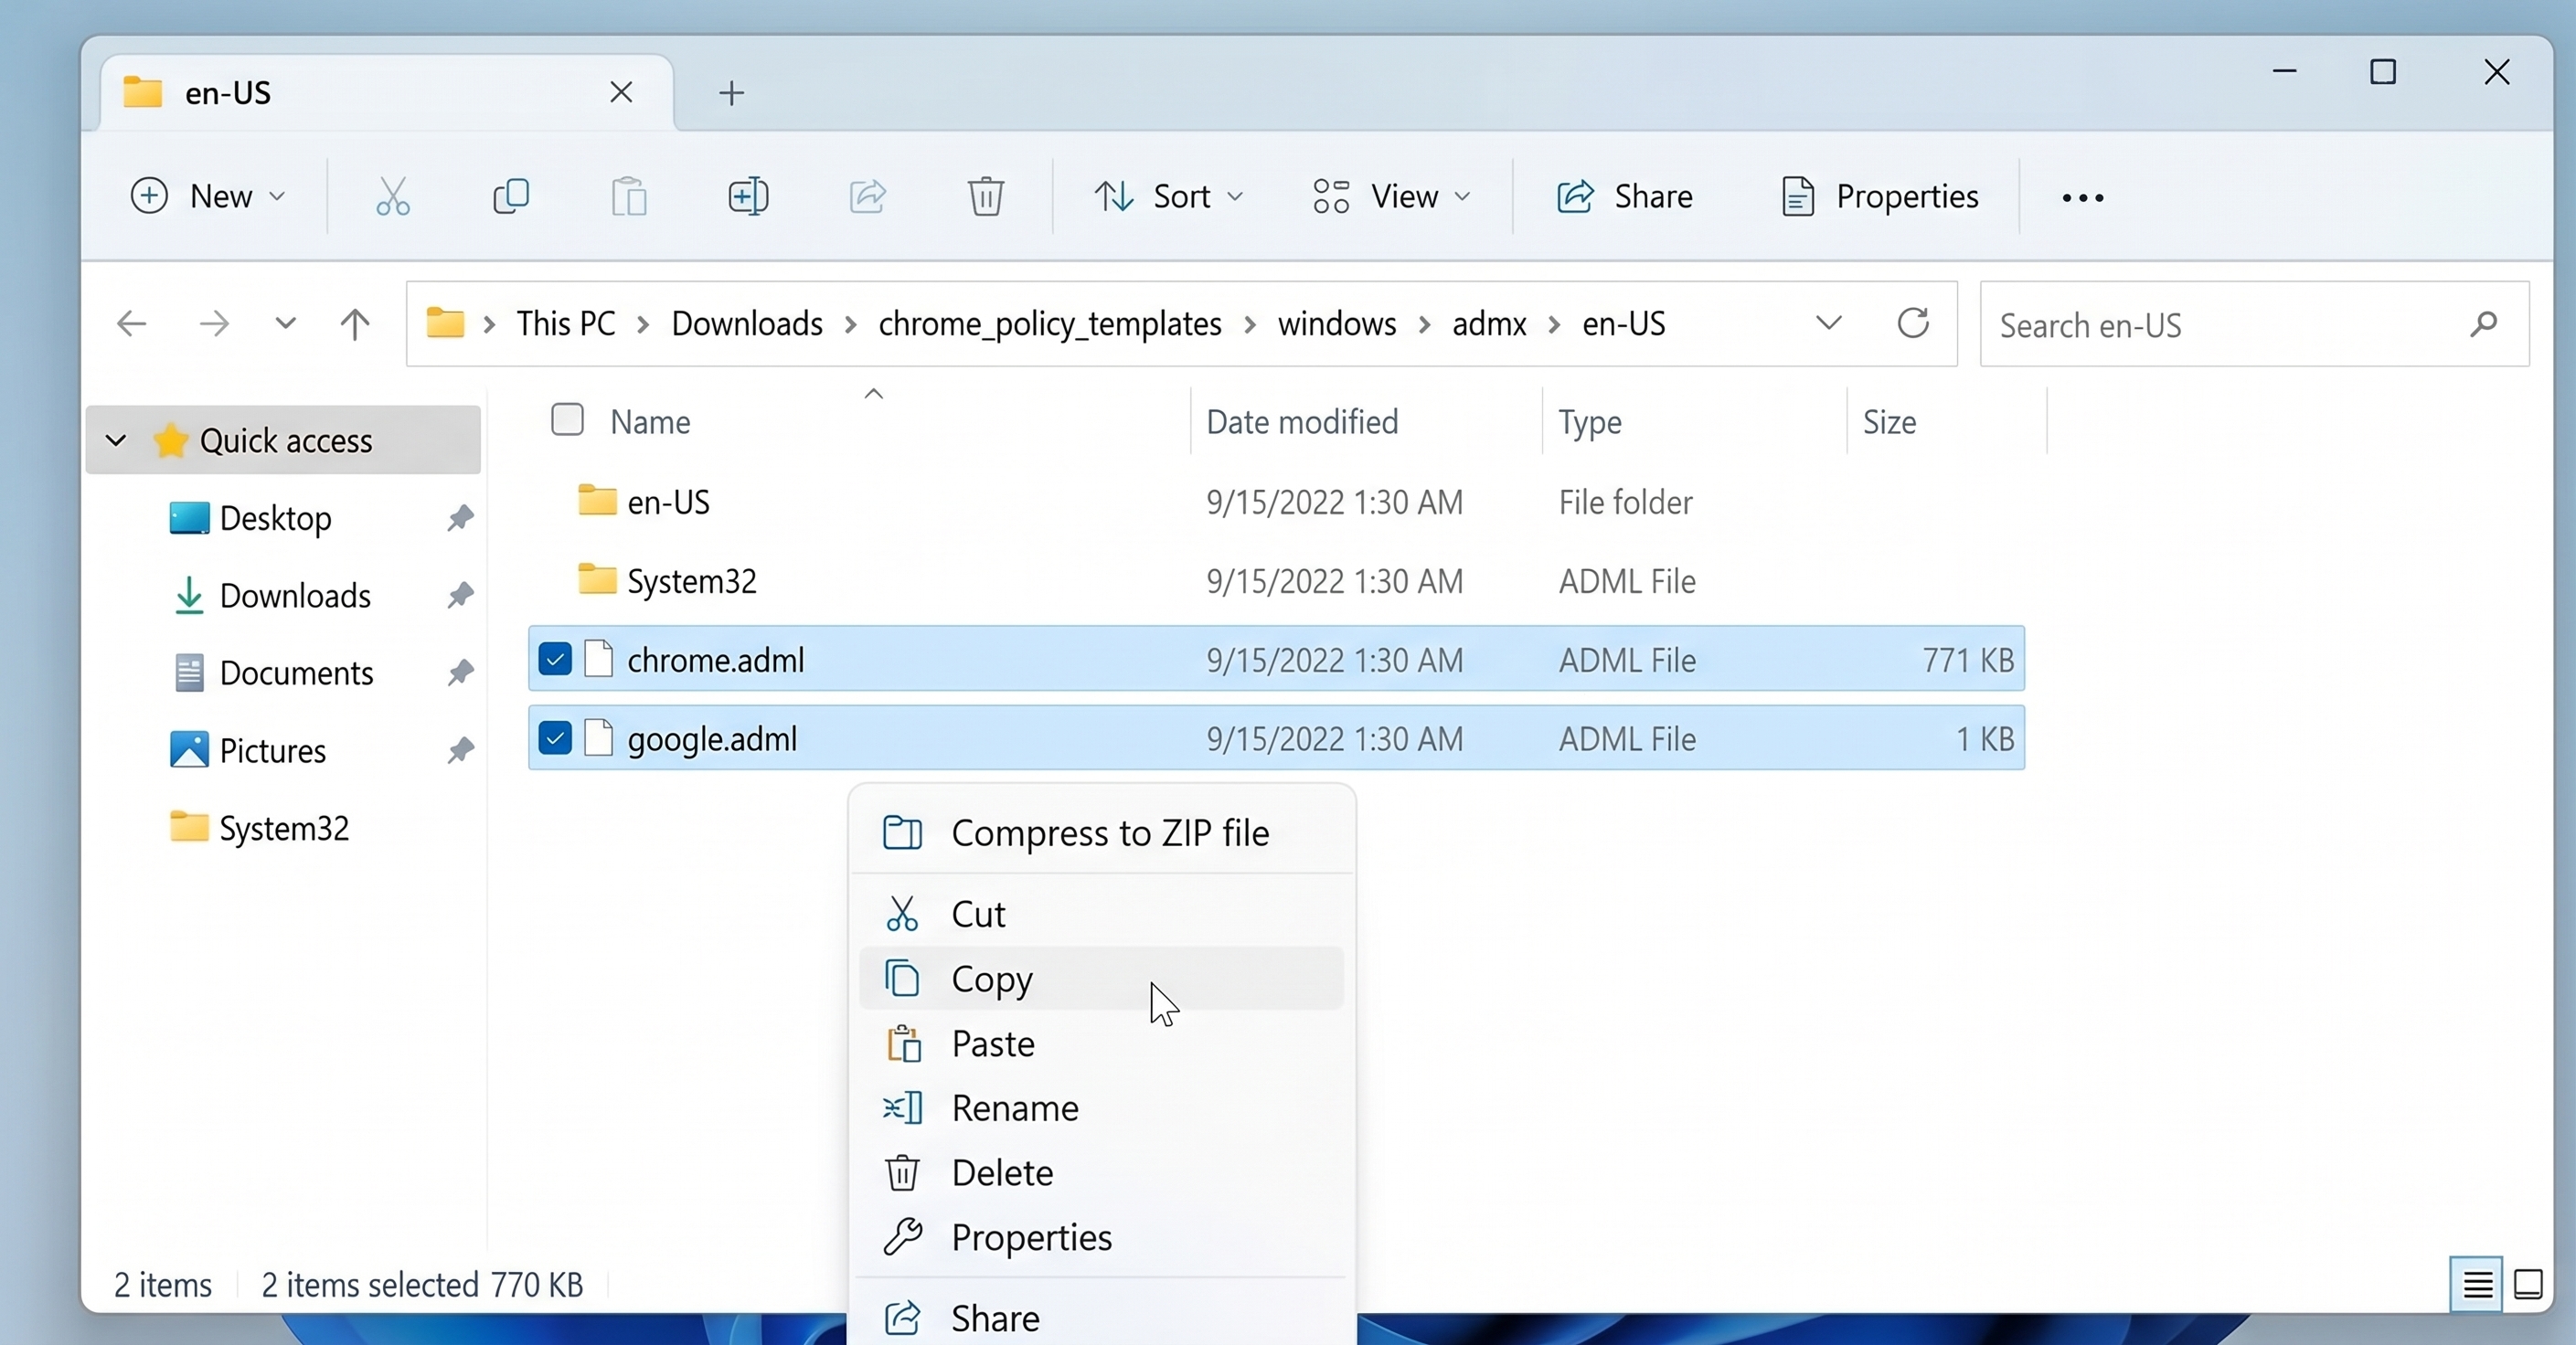
Task: Click the Delete trash icon in toolbar
Action: pos(985,196)
